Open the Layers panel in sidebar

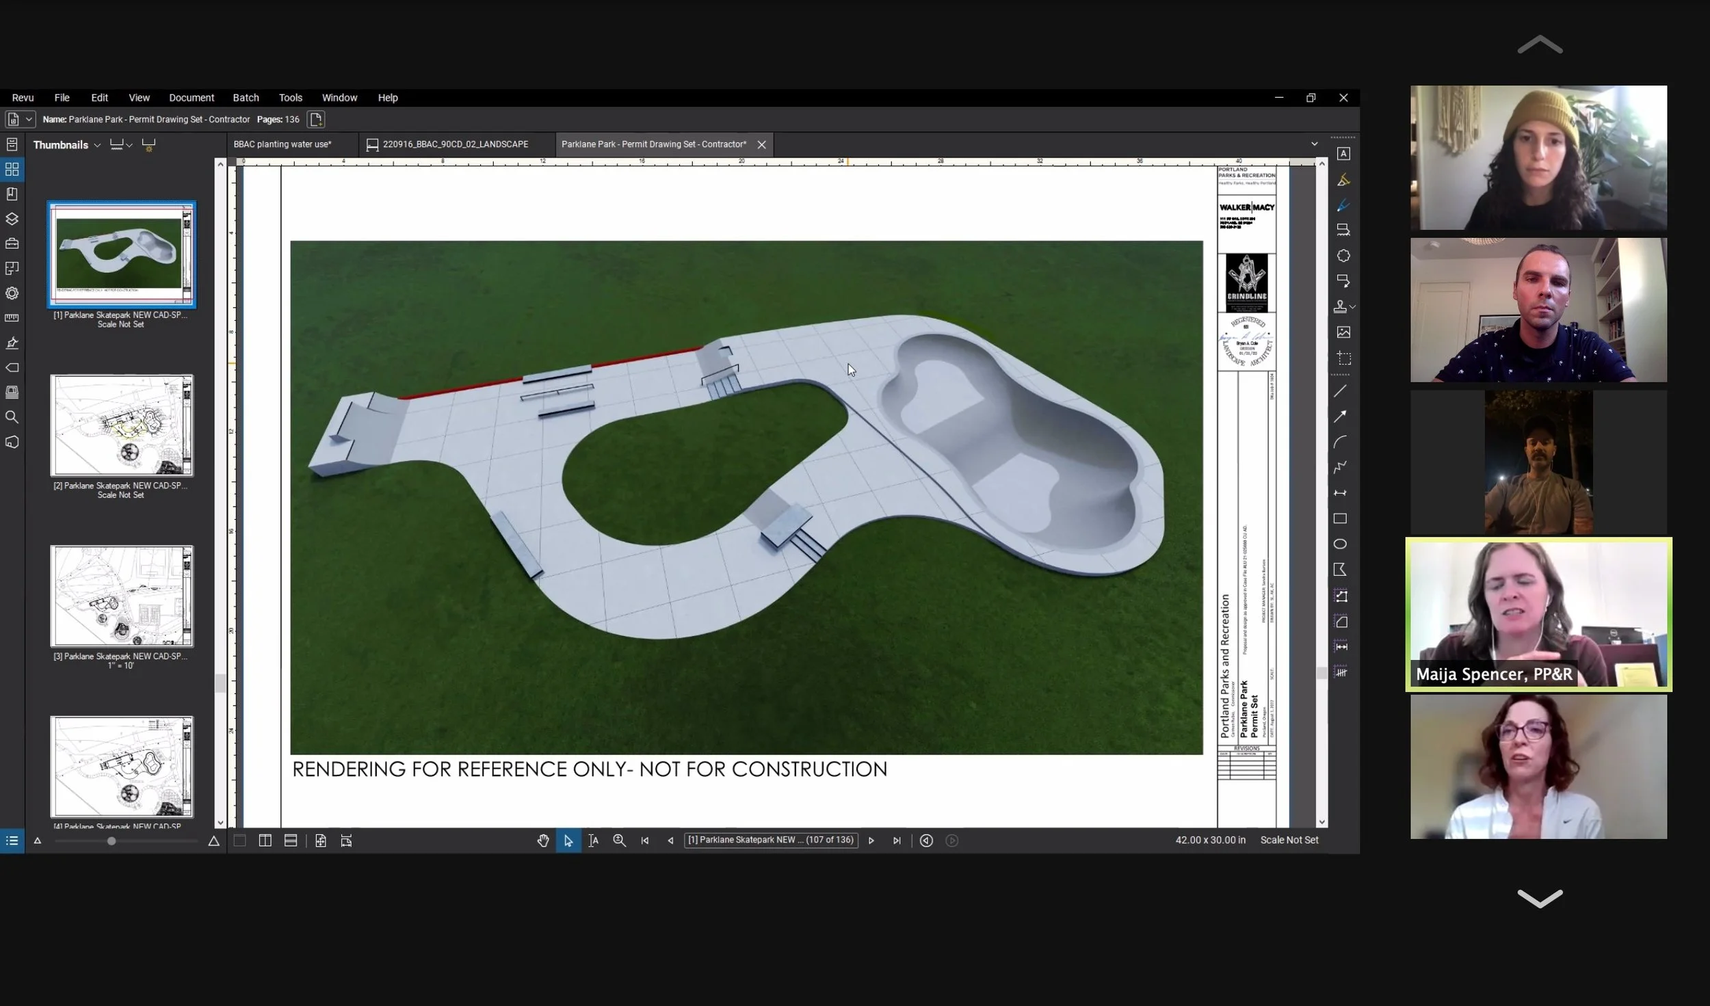pyautogui.click(x=12, y=219)
